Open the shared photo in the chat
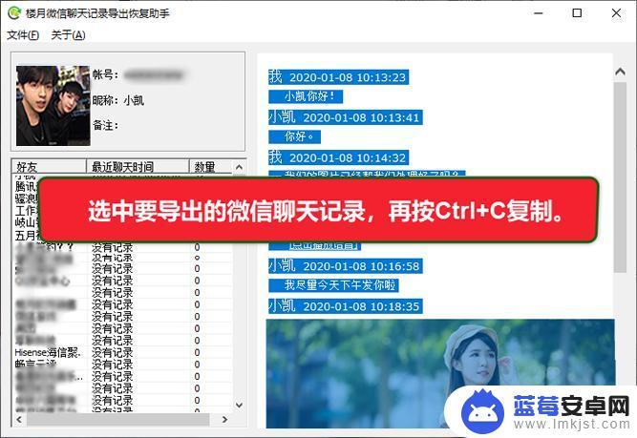Viewport: 637px width, 438px height. (x=440, y=373)
